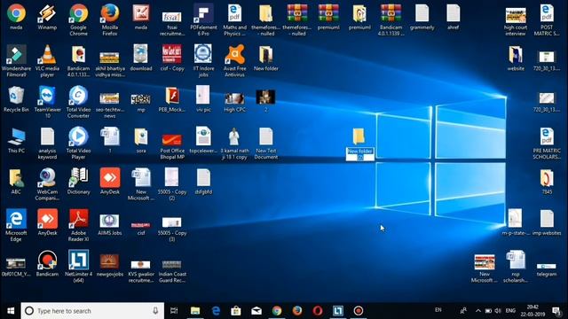
Task: Open the Dictionary desktop icon
Action: [x=79, y=182]
